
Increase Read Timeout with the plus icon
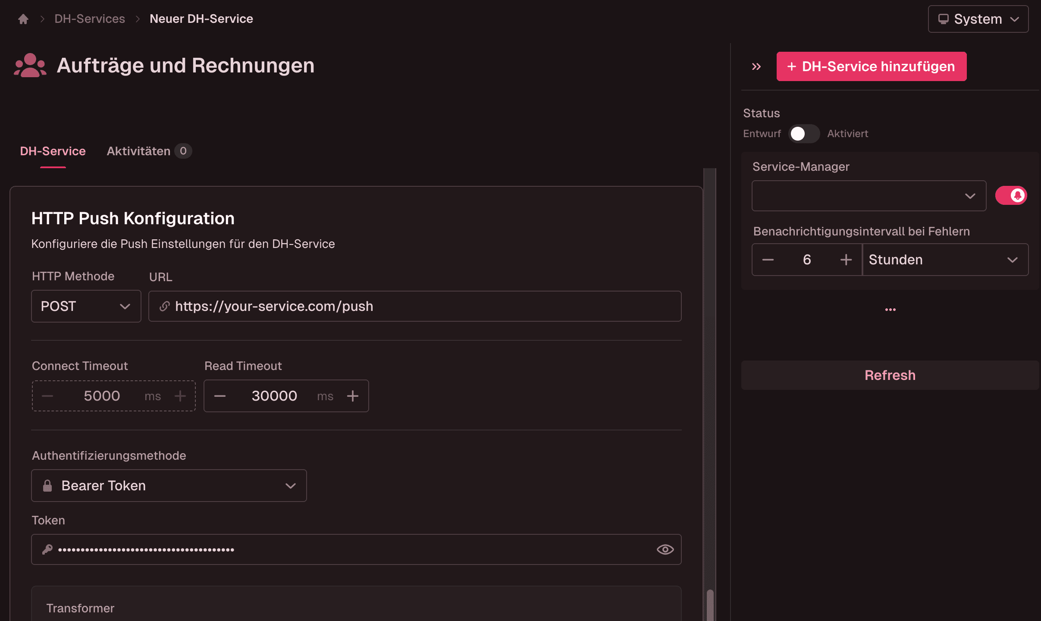click(x=353, y=395)
